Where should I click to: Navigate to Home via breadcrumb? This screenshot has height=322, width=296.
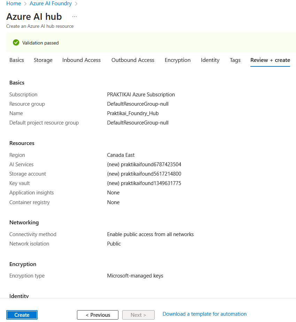[14, 3]
